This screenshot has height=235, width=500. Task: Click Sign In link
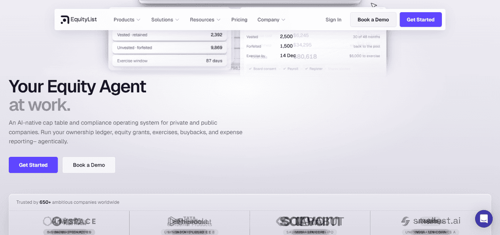point(333,20)
